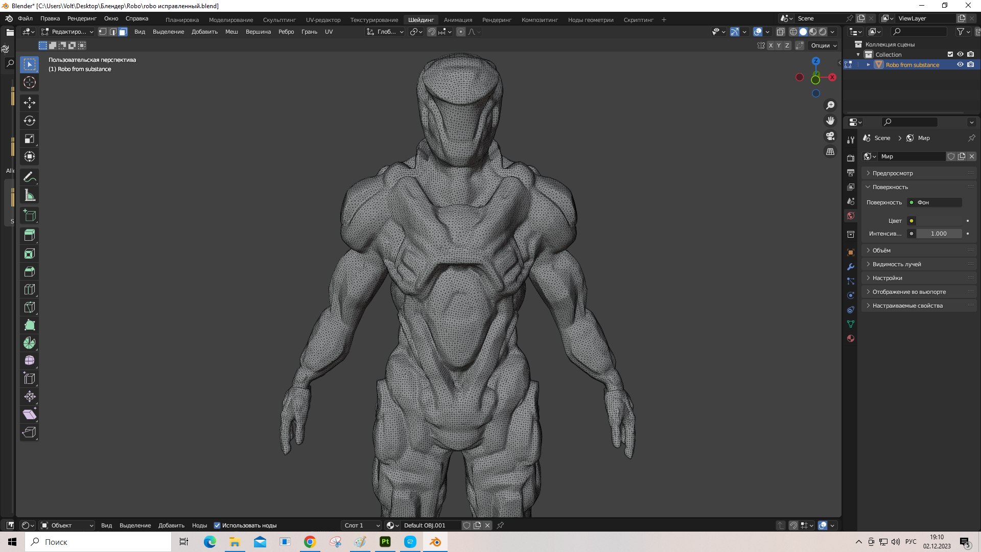The width and height of the screenshot is (981, 552).
Task: Open the Render properties tab
Action: pyautogui.click(x=851, y=158)
